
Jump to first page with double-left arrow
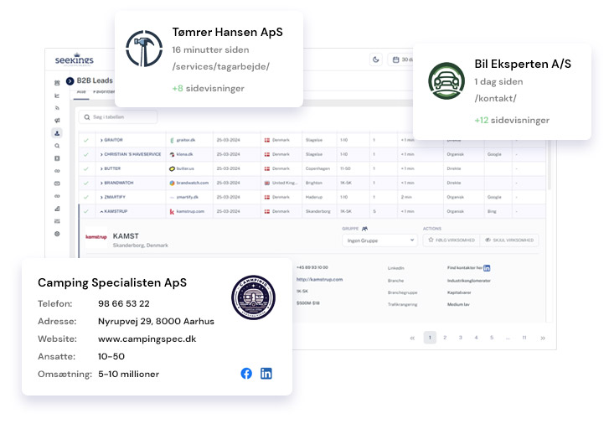[x=412, y=338]
